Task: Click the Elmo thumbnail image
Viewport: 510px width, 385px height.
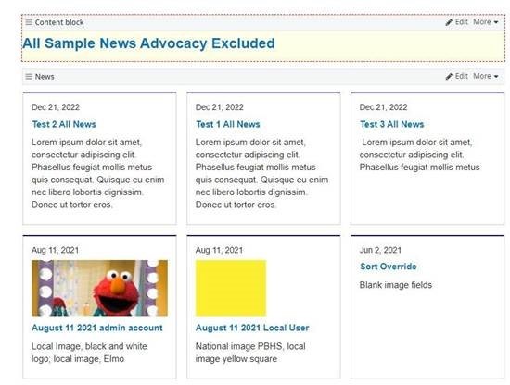Action: pyautogui.click(x=99, y=288)
